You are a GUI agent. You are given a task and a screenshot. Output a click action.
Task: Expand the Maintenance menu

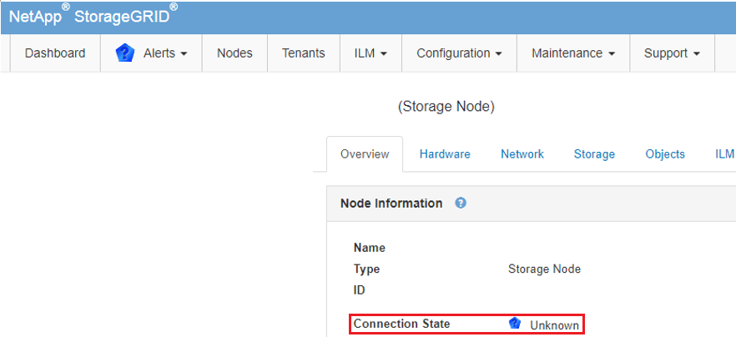coord(573,53)
